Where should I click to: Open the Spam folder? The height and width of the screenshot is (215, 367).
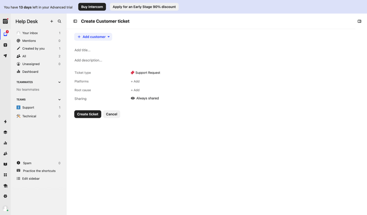point(39,163)
